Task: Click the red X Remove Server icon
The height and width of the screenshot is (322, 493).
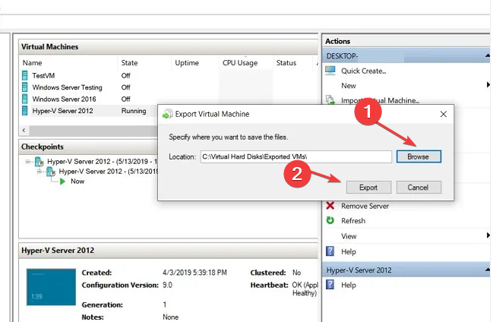Action: tap(330, 206)
